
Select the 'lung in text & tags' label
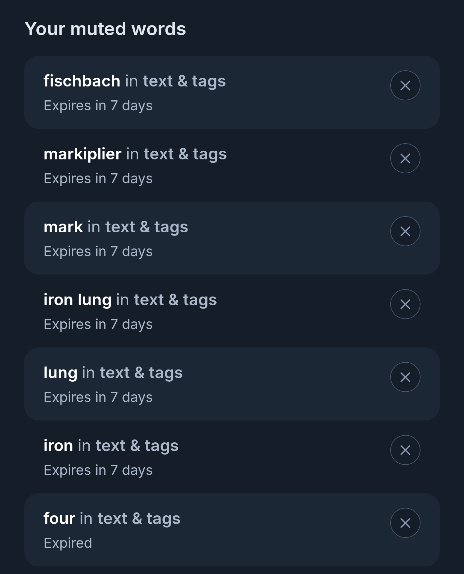tap(113, 372)
